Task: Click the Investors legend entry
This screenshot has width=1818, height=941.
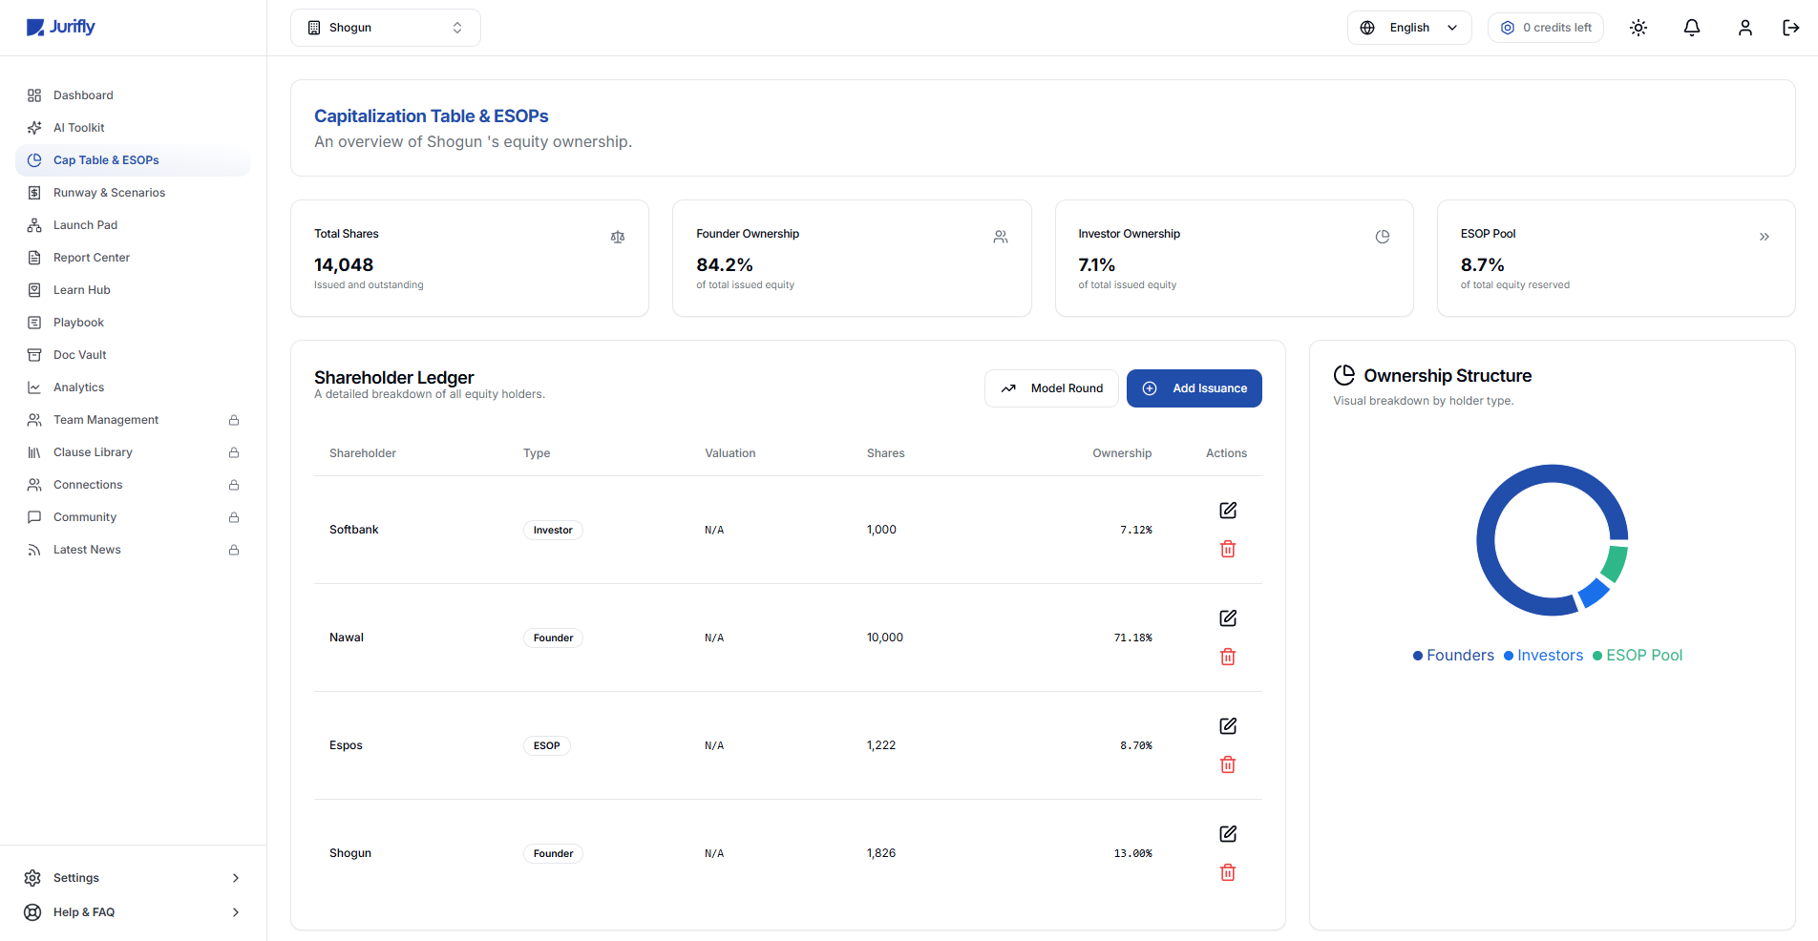Action: (x=1543, y=656)
